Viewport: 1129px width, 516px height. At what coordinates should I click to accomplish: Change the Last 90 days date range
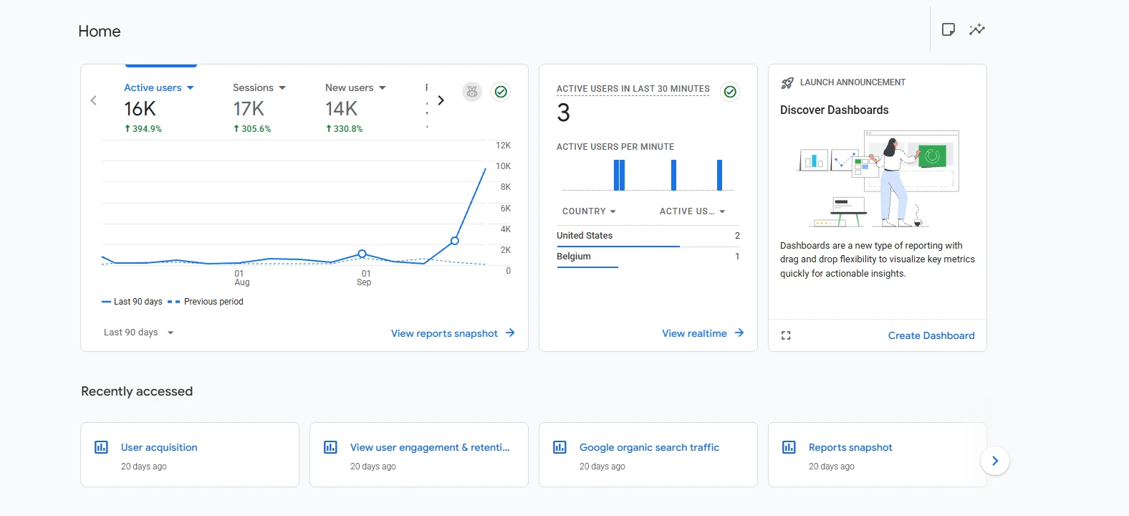(139, 333)
